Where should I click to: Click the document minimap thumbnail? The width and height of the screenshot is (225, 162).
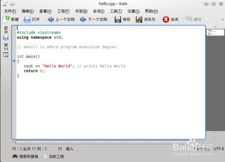click(x=216, y=32)
